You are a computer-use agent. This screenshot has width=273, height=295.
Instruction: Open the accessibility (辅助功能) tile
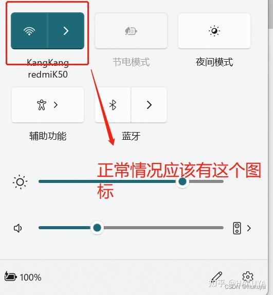(48, 105)
